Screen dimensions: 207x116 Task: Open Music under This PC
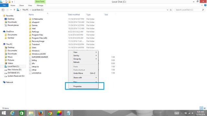pyautogui.click(x=10, y=57)
